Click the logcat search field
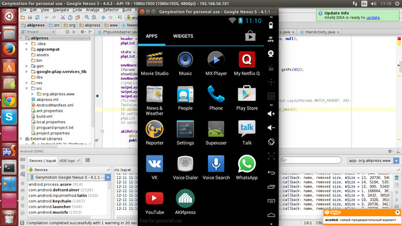402x226 pixels. tap(311, 160)
